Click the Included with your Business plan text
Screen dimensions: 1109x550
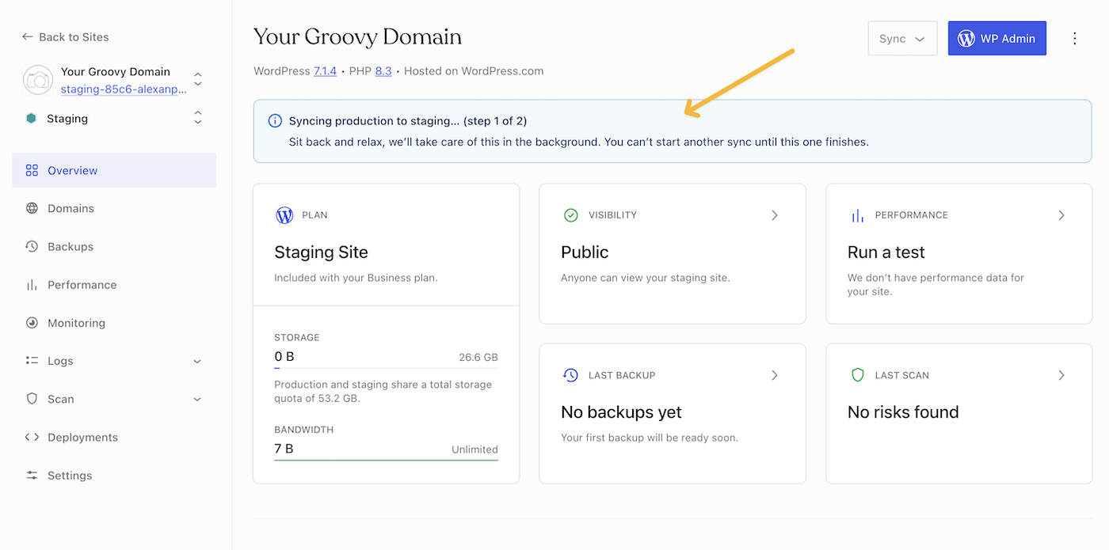[x=356, y=278]
